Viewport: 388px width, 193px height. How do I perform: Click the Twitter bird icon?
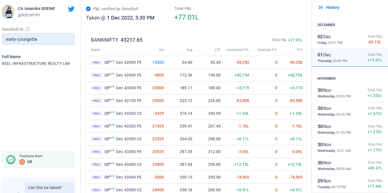71,9
